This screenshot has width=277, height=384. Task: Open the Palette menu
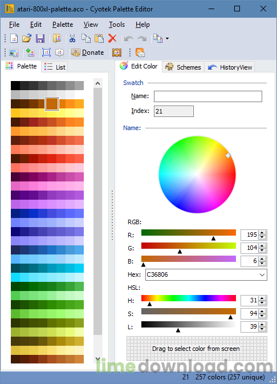[x=63, y=25]
